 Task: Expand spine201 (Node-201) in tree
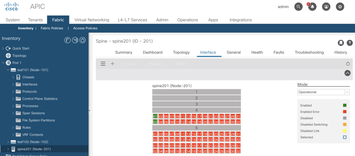[8, 149]
